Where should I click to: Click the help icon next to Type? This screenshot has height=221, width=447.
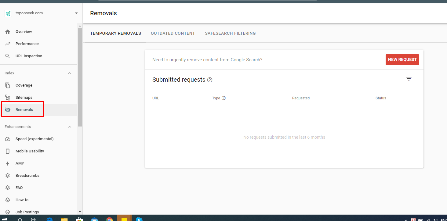pyautogui.click(x=223, y=98)
